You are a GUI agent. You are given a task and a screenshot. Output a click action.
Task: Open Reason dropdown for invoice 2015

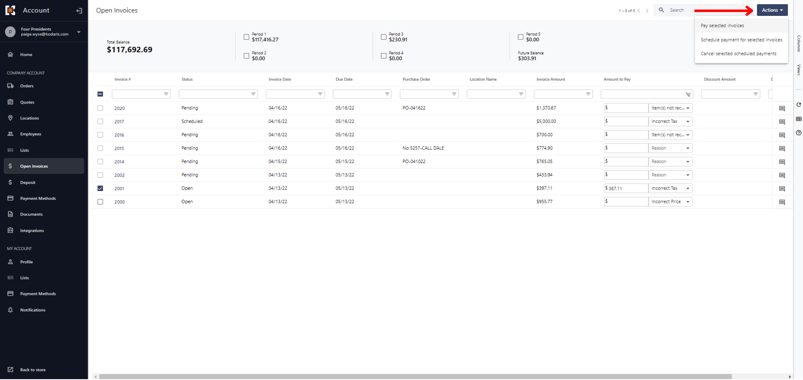670,148
